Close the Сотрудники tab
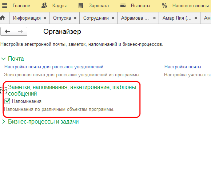211x177 pixels. tap(113, 18)
